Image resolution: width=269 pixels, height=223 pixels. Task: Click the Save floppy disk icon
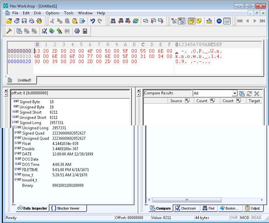(24, 21)
